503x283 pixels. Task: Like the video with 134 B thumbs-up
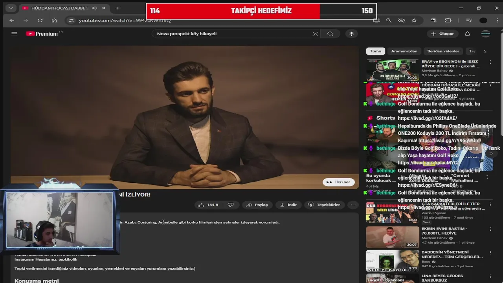click(x=208, y=205)
